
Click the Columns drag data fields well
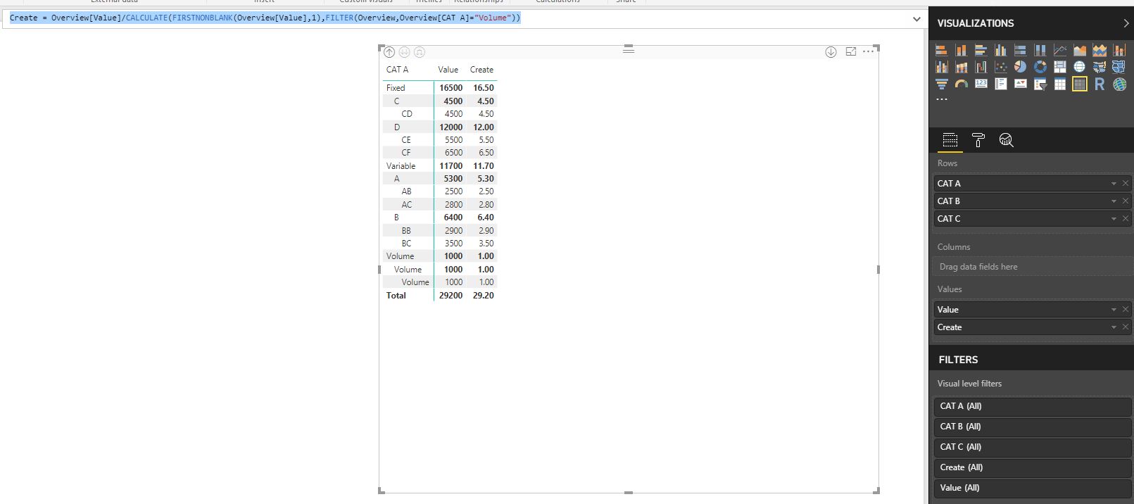pyautogui.click(x=1032, y=267)
